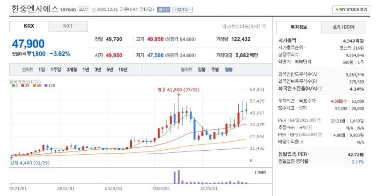This screenshot has height=196, width=383.
Task: Click the purple 120 moving-average legend swatch
Action: point(46,86)
